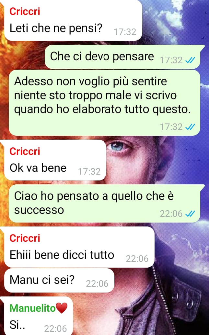The image size is (209, 335).
Task: Tap the 22:06 timestamp on "Ehiii bene dicci tutto"
Action: coord(137,259)
